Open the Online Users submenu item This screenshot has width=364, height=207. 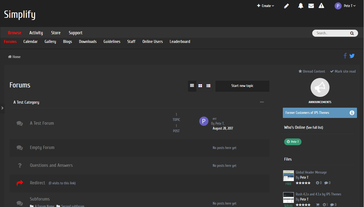click(153, 42)
